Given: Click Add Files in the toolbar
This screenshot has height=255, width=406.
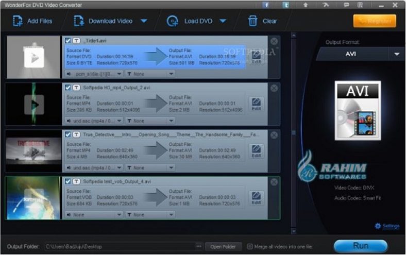Looking at the screenshot, I should click(x=33, y=21).
